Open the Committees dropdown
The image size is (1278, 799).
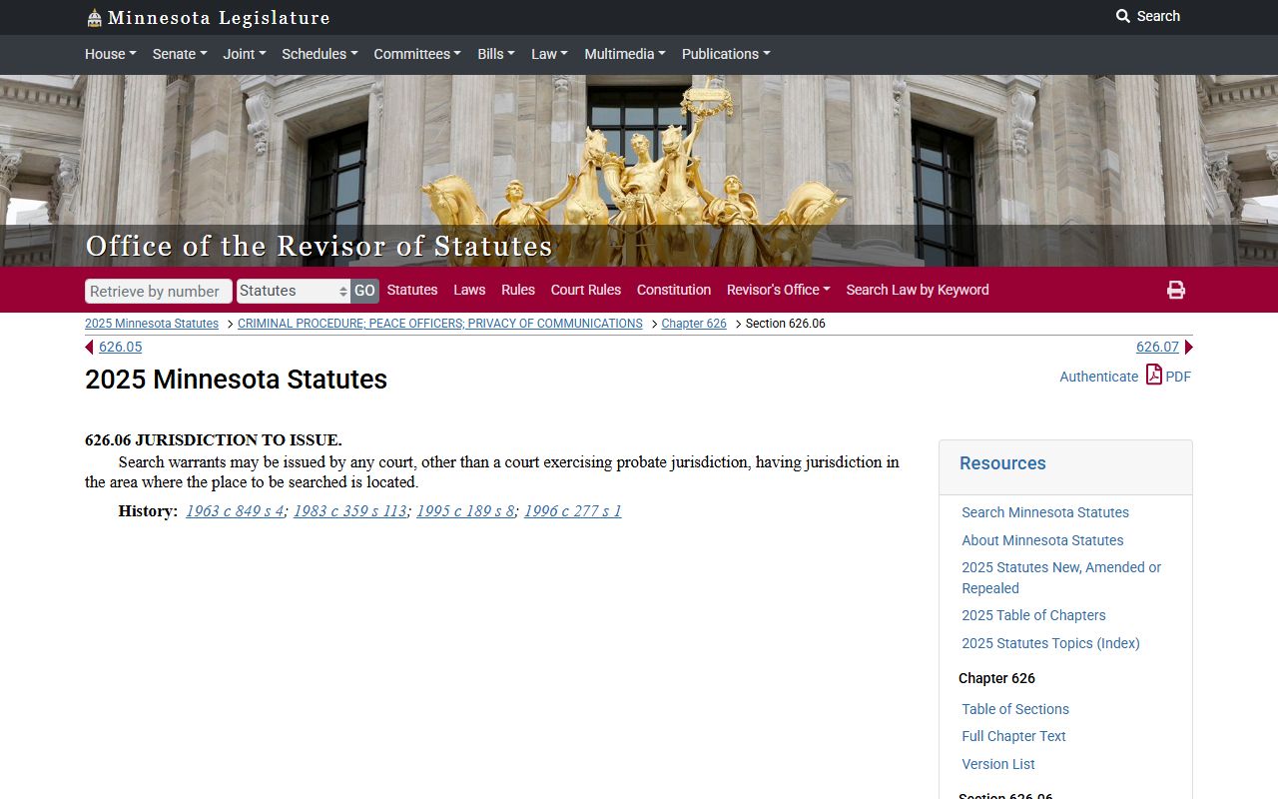click(x=417, y=54)
